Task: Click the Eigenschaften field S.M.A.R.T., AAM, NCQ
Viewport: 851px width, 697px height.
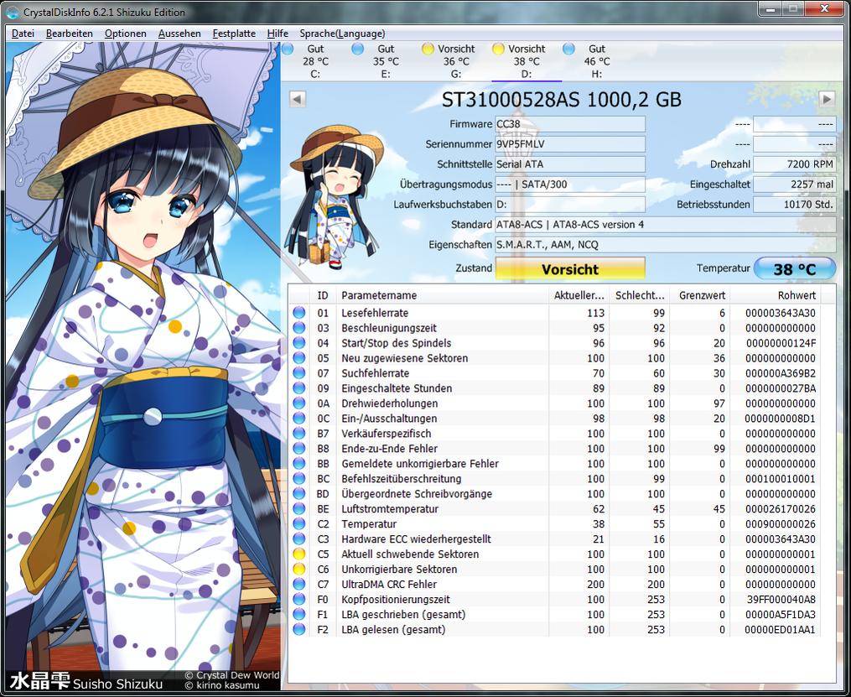Action: [x=666, y=244]
